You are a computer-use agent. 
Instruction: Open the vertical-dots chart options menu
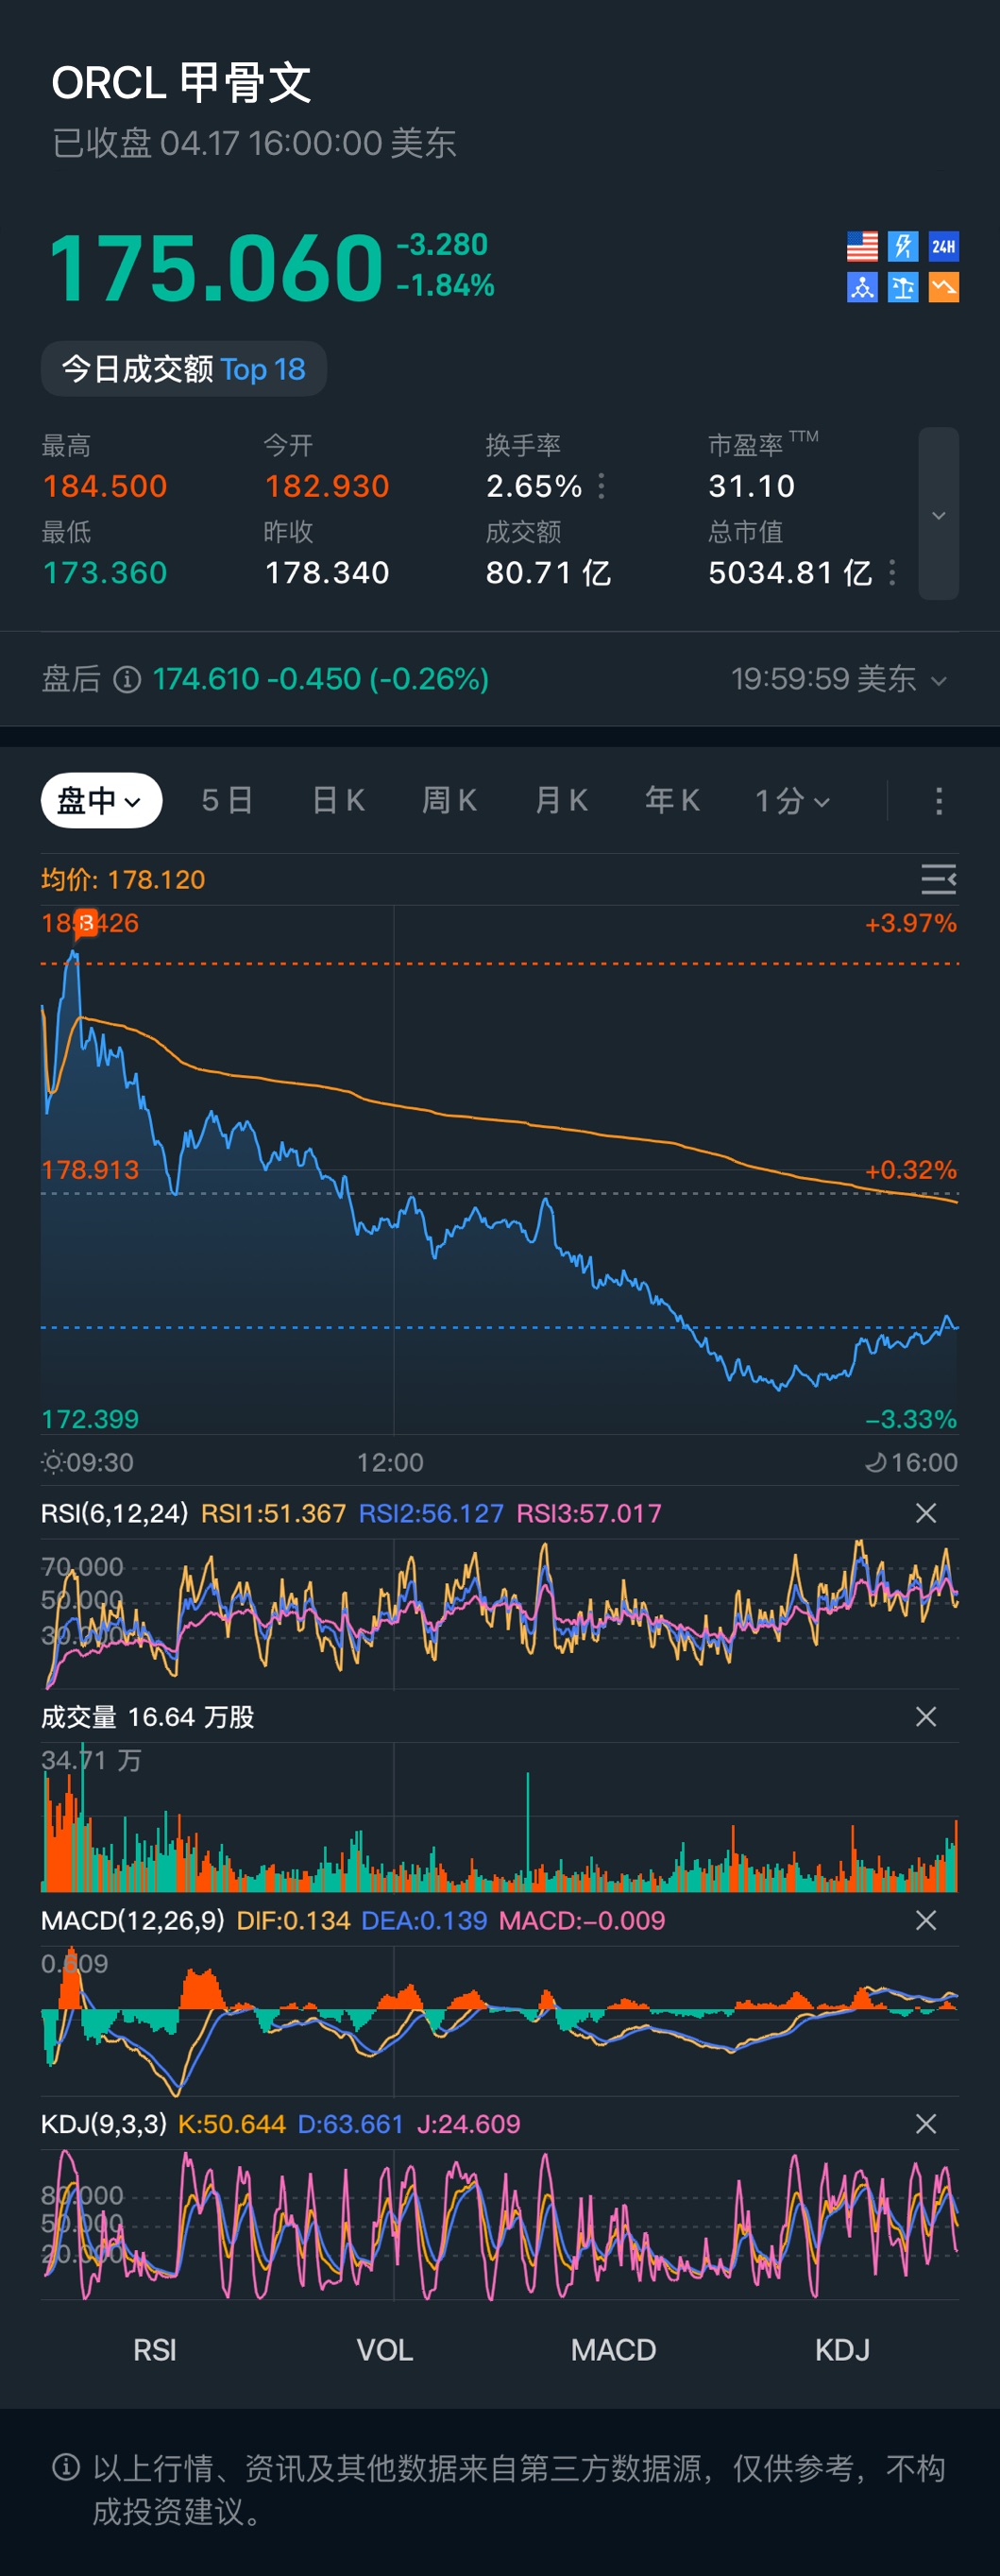point(938,801)
